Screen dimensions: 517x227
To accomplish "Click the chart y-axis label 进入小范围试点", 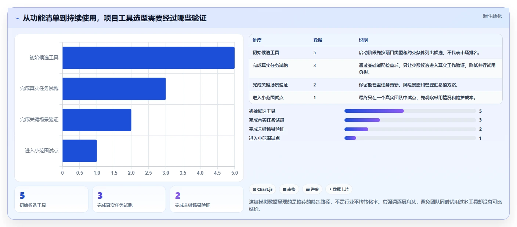I will pyautogui.click(x=42, y=150).
